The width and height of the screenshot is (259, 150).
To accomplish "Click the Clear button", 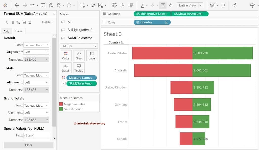I will [28, 145].
